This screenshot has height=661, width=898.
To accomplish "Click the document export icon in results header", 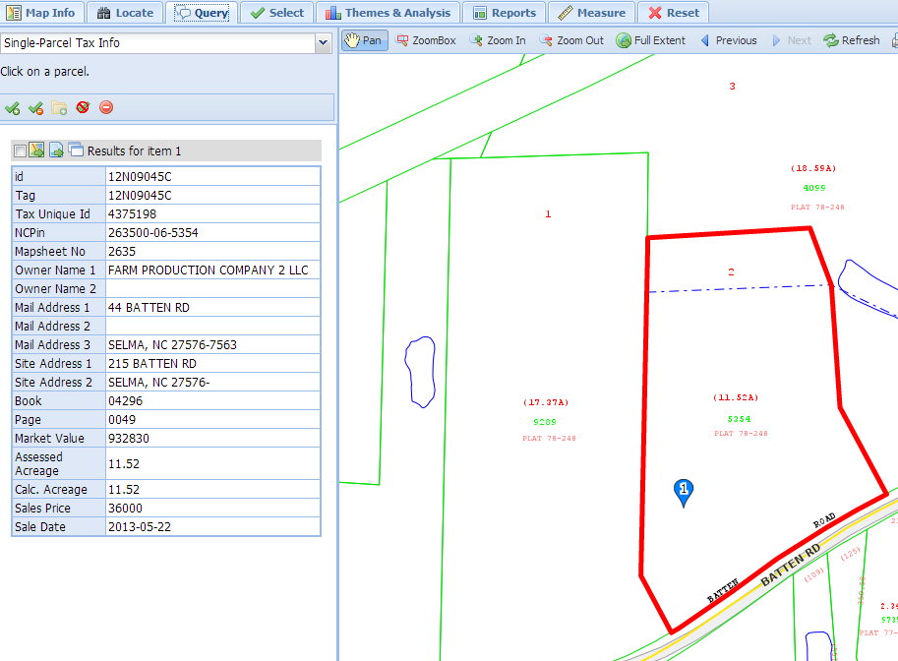I will [x=57, y=150].
